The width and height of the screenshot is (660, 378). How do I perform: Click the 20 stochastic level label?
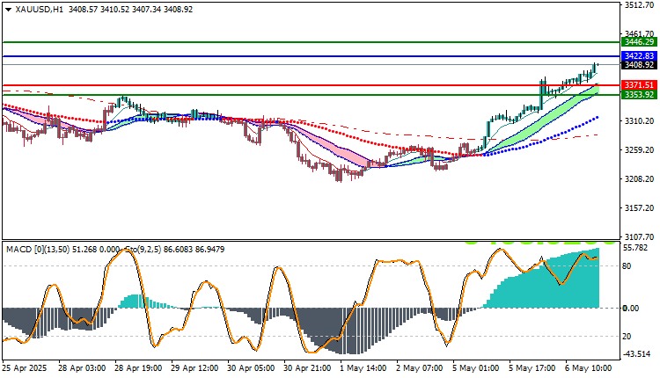(x=627, y=337)
